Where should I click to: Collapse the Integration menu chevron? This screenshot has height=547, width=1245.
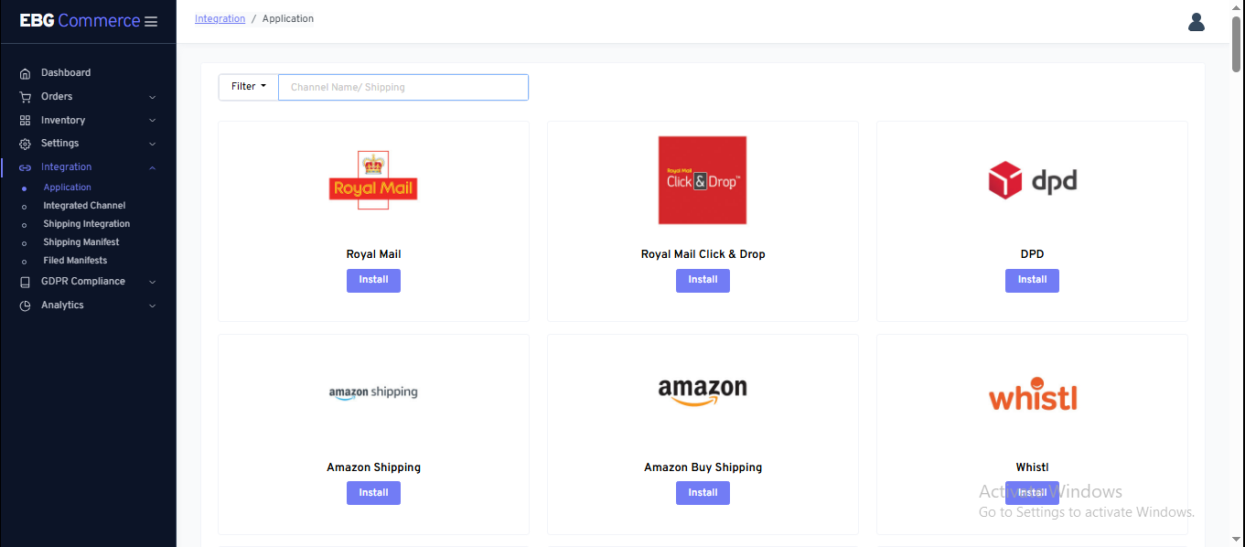(x=153, y=167)
